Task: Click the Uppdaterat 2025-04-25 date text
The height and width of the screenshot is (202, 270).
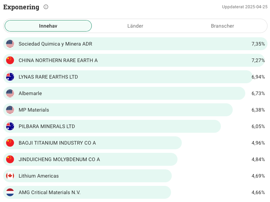Action: coord(245,7)
